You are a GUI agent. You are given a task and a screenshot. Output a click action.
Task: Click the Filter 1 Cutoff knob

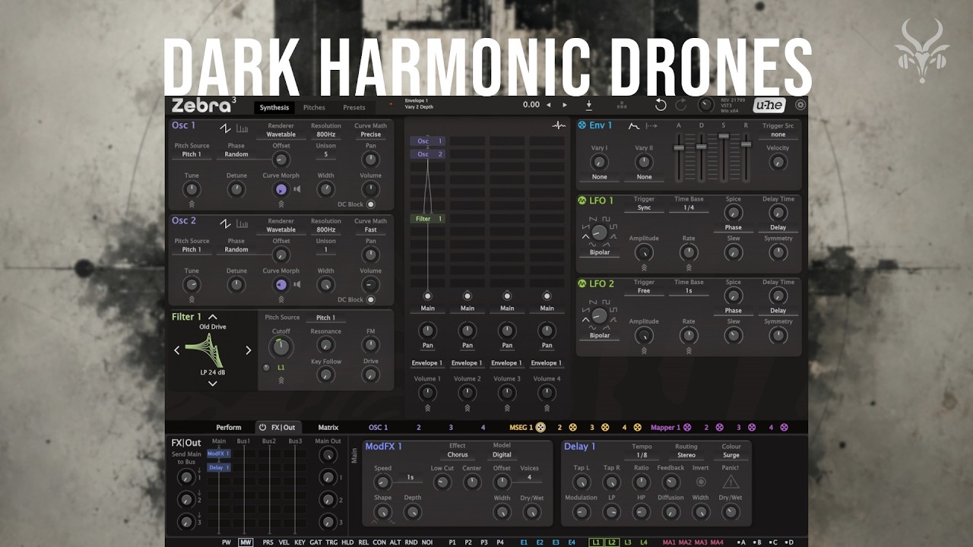(x=281, y=347)
